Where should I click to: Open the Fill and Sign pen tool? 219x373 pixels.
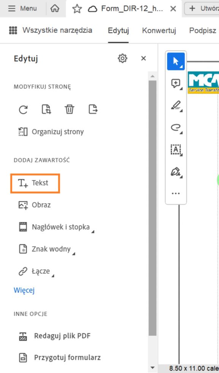(175, 172)
